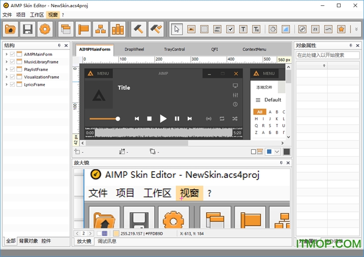Expand the VisualizationFrame tree node
The height and width of the screenshot is (257, 364).
6,77
